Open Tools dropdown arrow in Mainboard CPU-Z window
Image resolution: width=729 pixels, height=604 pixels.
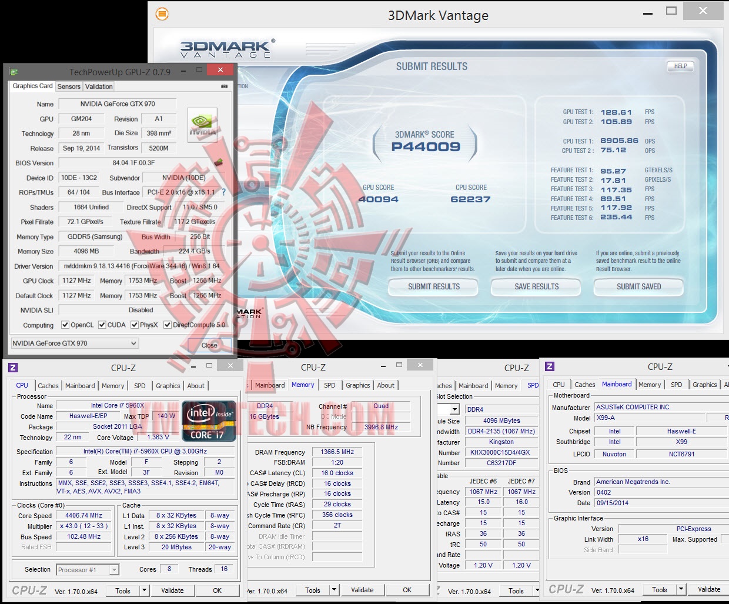pos(681,589)
